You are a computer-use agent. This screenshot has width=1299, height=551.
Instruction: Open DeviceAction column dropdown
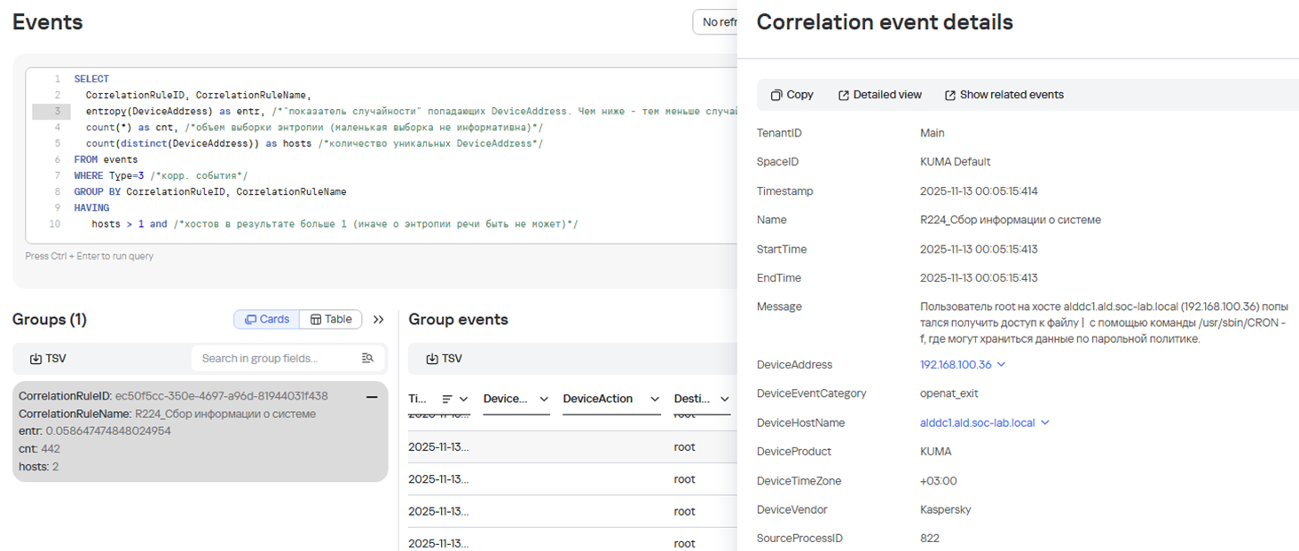coord(656,400)
